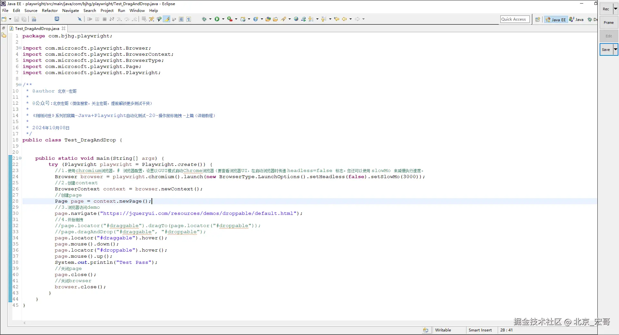Collapse the main method fold at line 21
Viewport: 619px width, 335px height.
point(20,158)
